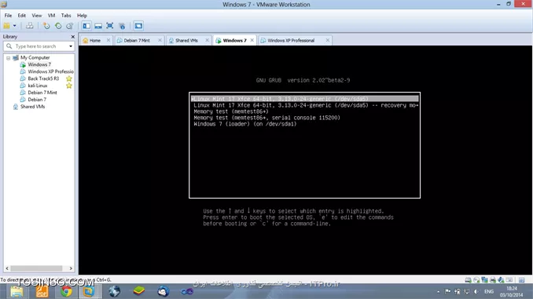Image resolution: width=533 pixels, height=299 pixels.
Task: Open the Tabs menu
Action: 66,16
